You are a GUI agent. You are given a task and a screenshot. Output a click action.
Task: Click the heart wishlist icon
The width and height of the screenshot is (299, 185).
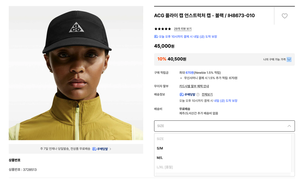[x=285, y=16]
